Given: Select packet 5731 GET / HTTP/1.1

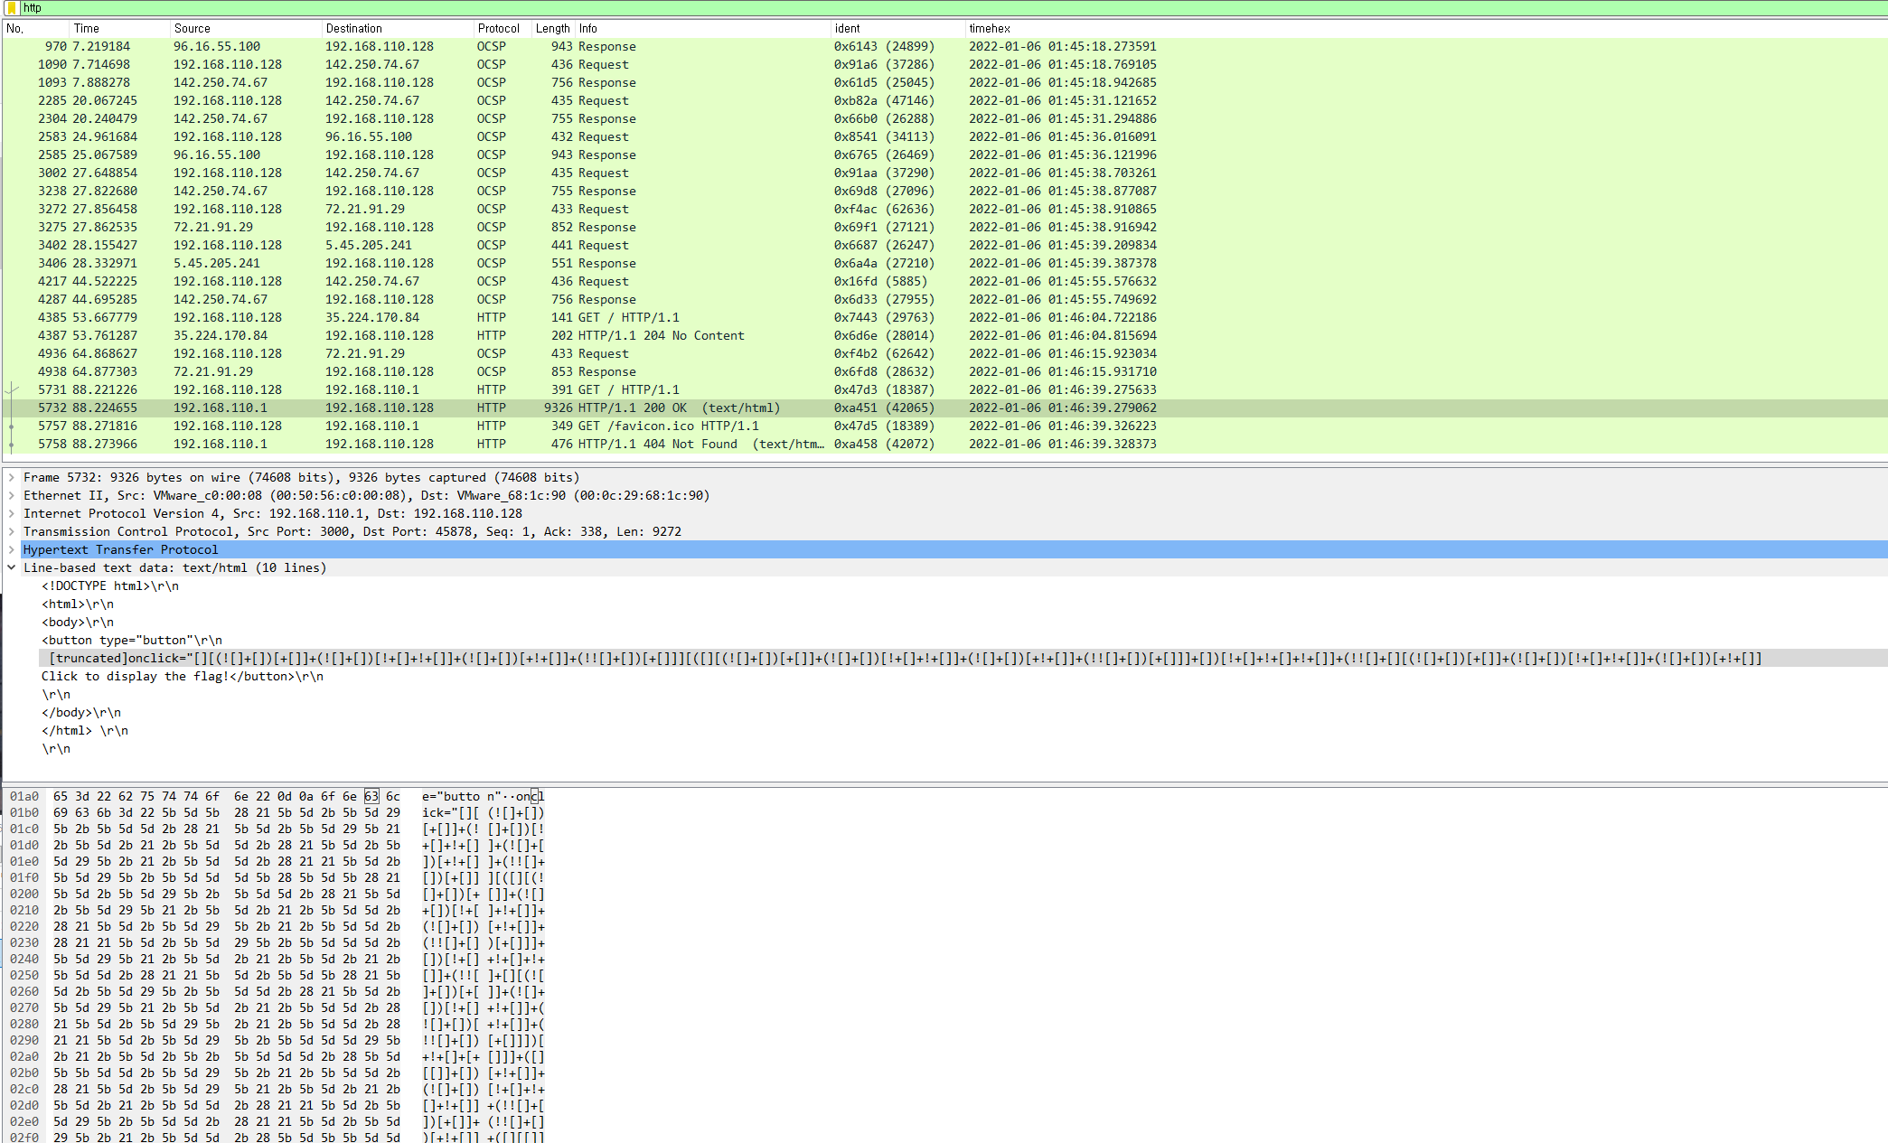Looking at the screenshot, I should (x=628, y=389).
